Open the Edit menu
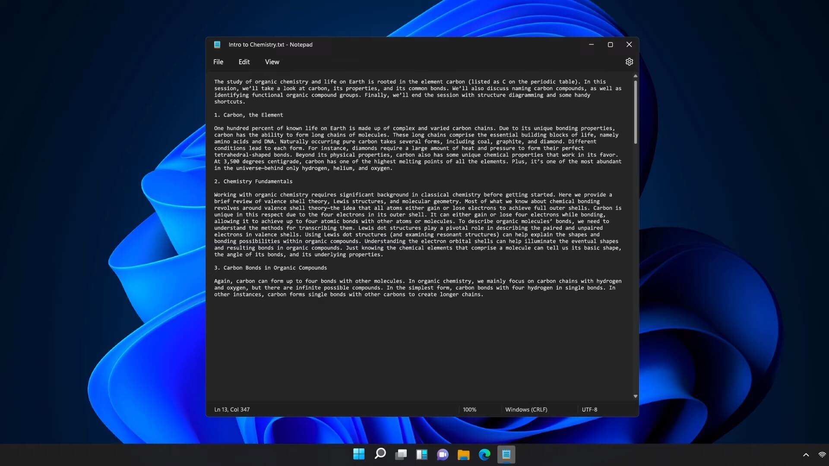 point(244,62)
